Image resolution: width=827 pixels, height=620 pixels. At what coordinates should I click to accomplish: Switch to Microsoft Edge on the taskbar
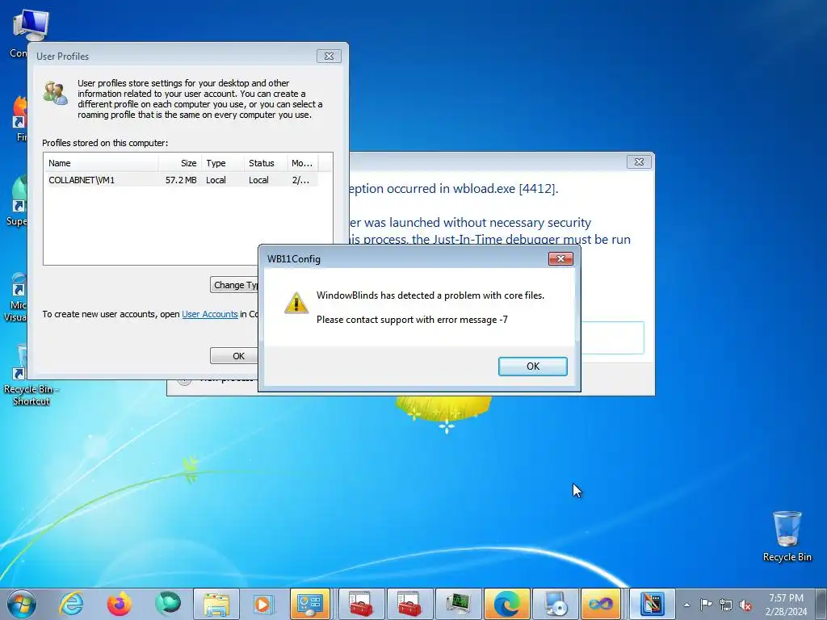(507, 604)
